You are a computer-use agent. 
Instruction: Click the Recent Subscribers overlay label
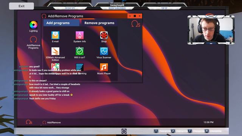point(117,8)
